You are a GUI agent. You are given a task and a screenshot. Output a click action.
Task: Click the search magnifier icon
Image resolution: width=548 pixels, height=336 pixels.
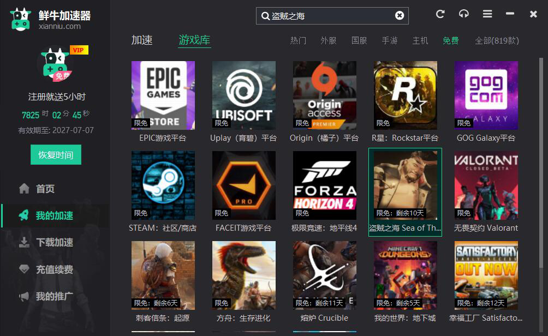pos(265,16)
